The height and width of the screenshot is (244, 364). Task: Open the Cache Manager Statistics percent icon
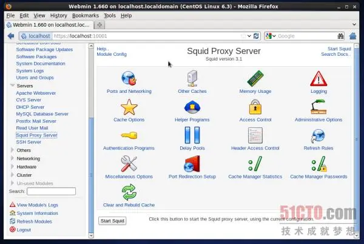255,164
